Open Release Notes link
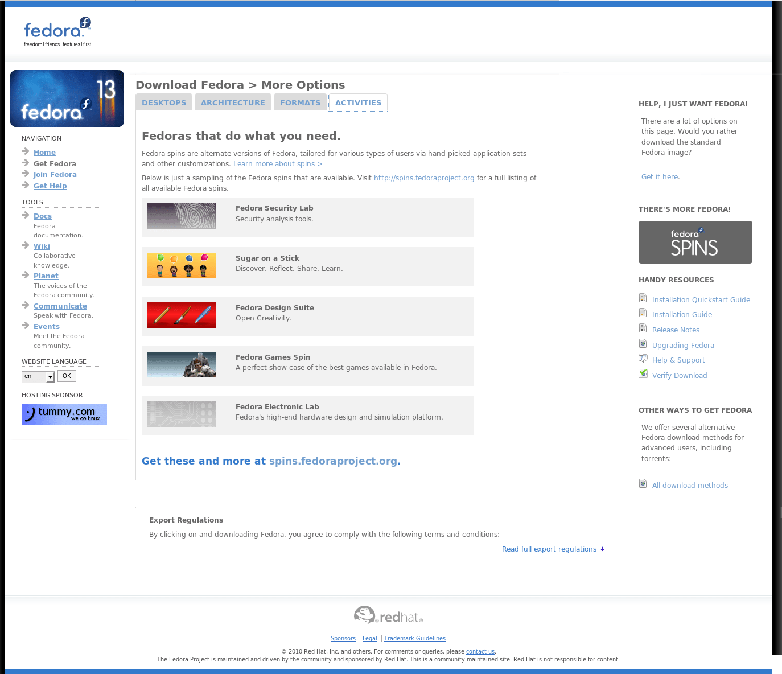782x674 pixels. (676, 330)
